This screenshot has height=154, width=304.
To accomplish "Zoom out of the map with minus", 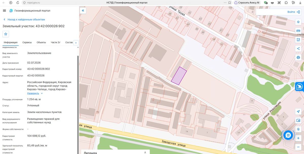I will 298,147.
